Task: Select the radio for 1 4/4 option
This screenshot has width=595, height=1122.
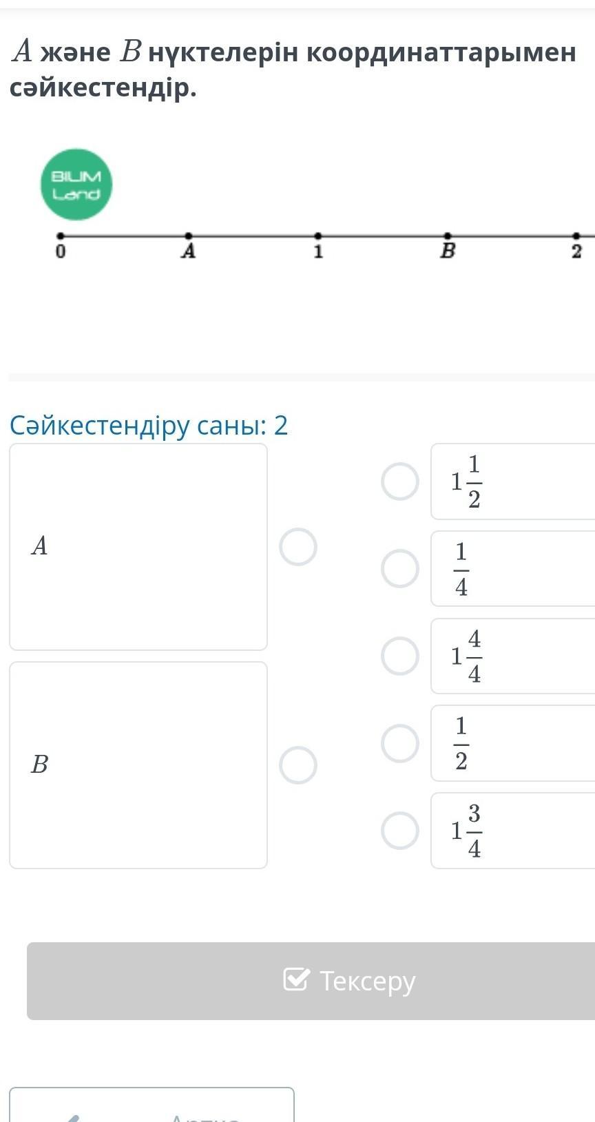Action: pyautogui.click(x=400, y=656)
